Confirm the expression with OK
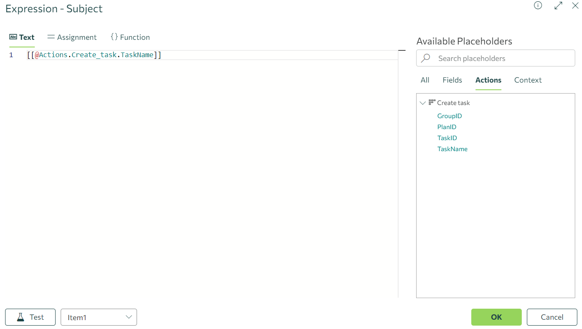Image resolution: width=582 pixels, height=329 pixels. pos(496,317)
